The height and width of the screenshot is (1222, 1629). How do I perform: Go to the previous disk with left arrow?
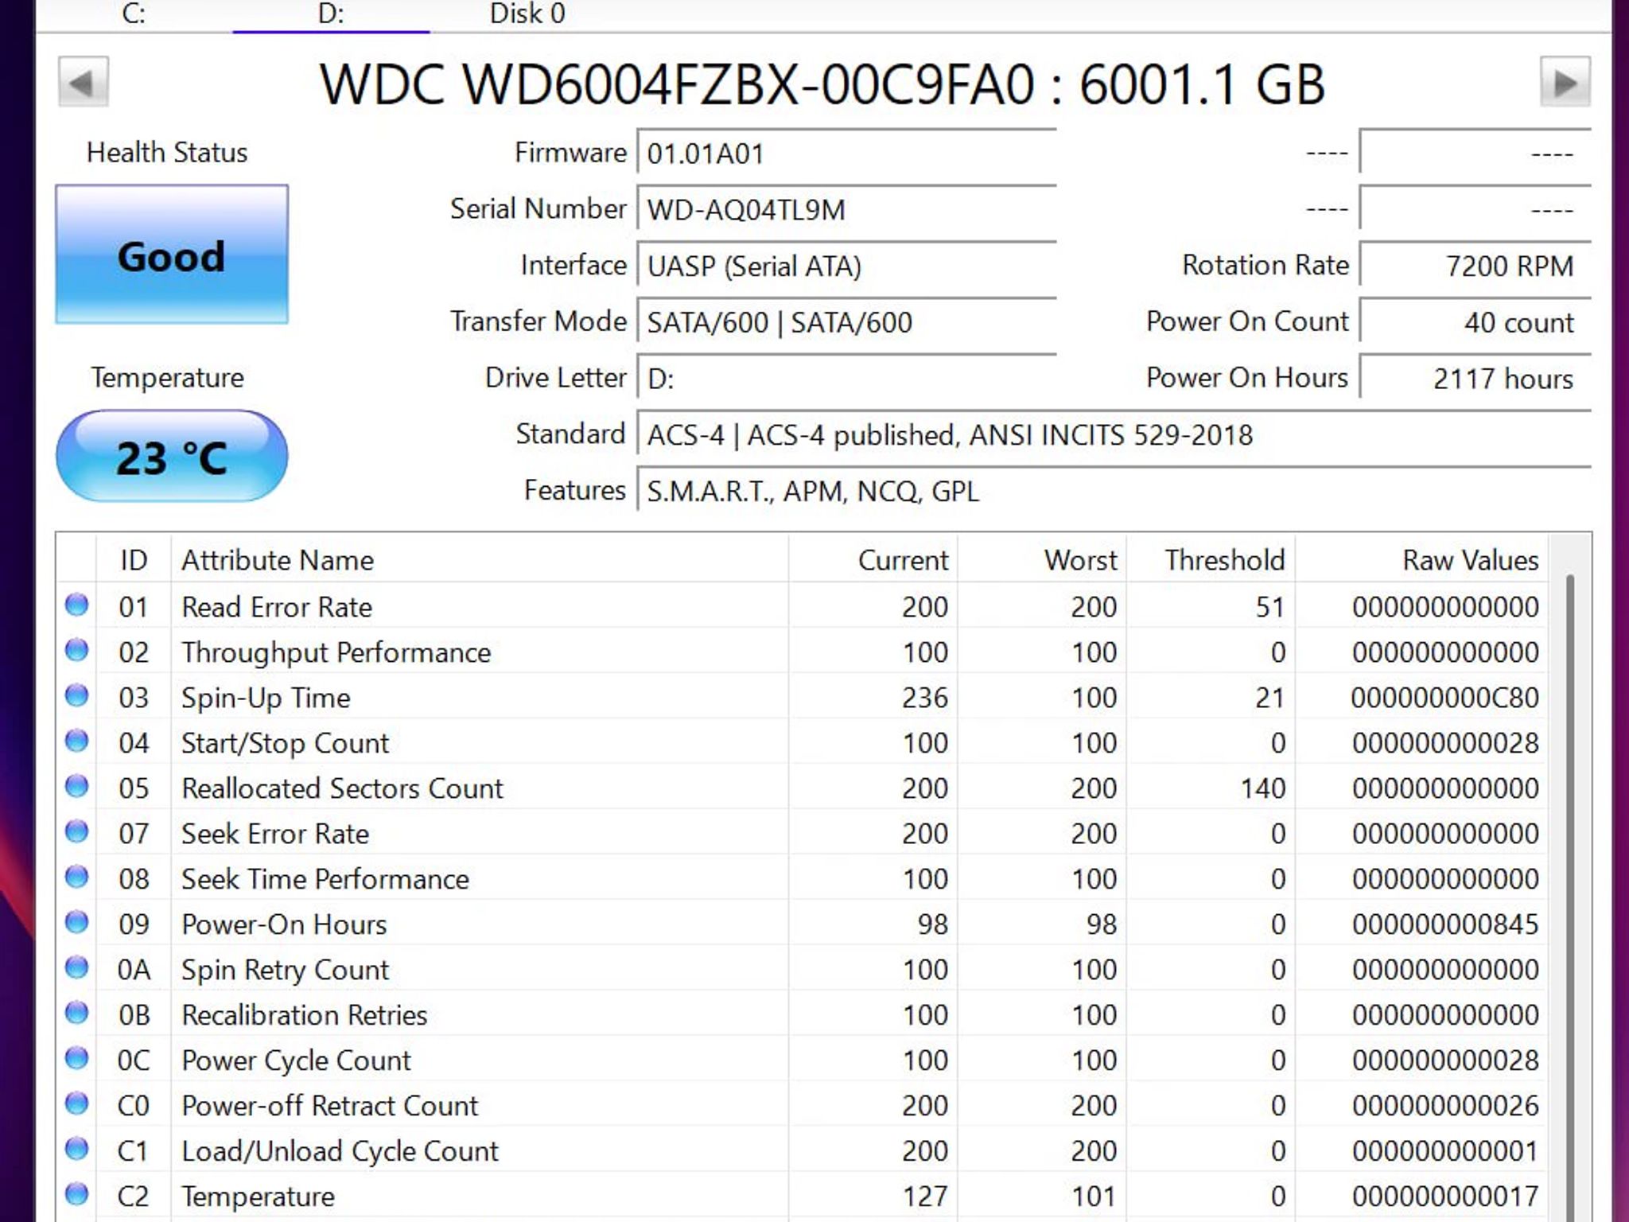pyautogui.click(x=83, y=82)
